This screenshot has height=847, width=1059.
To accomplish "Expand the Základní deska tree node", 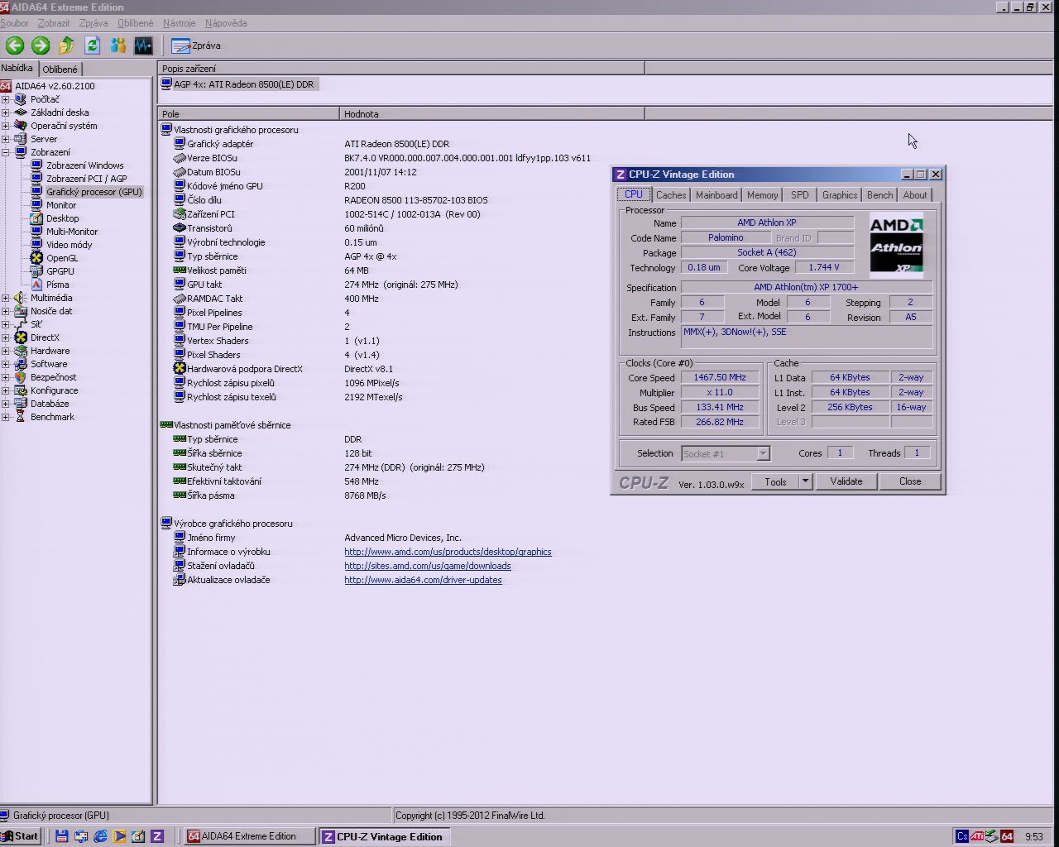I will point(6,112).
